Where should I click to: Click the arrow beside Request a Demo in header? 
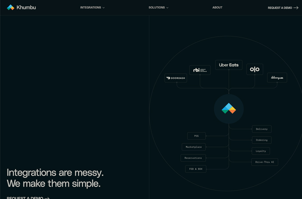pyautogui.click(x=296, y=8)
